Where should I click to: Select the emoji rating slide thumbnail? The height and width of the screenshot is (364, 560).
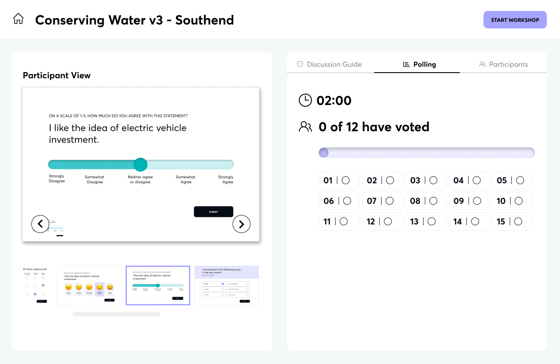pos(89,285)
